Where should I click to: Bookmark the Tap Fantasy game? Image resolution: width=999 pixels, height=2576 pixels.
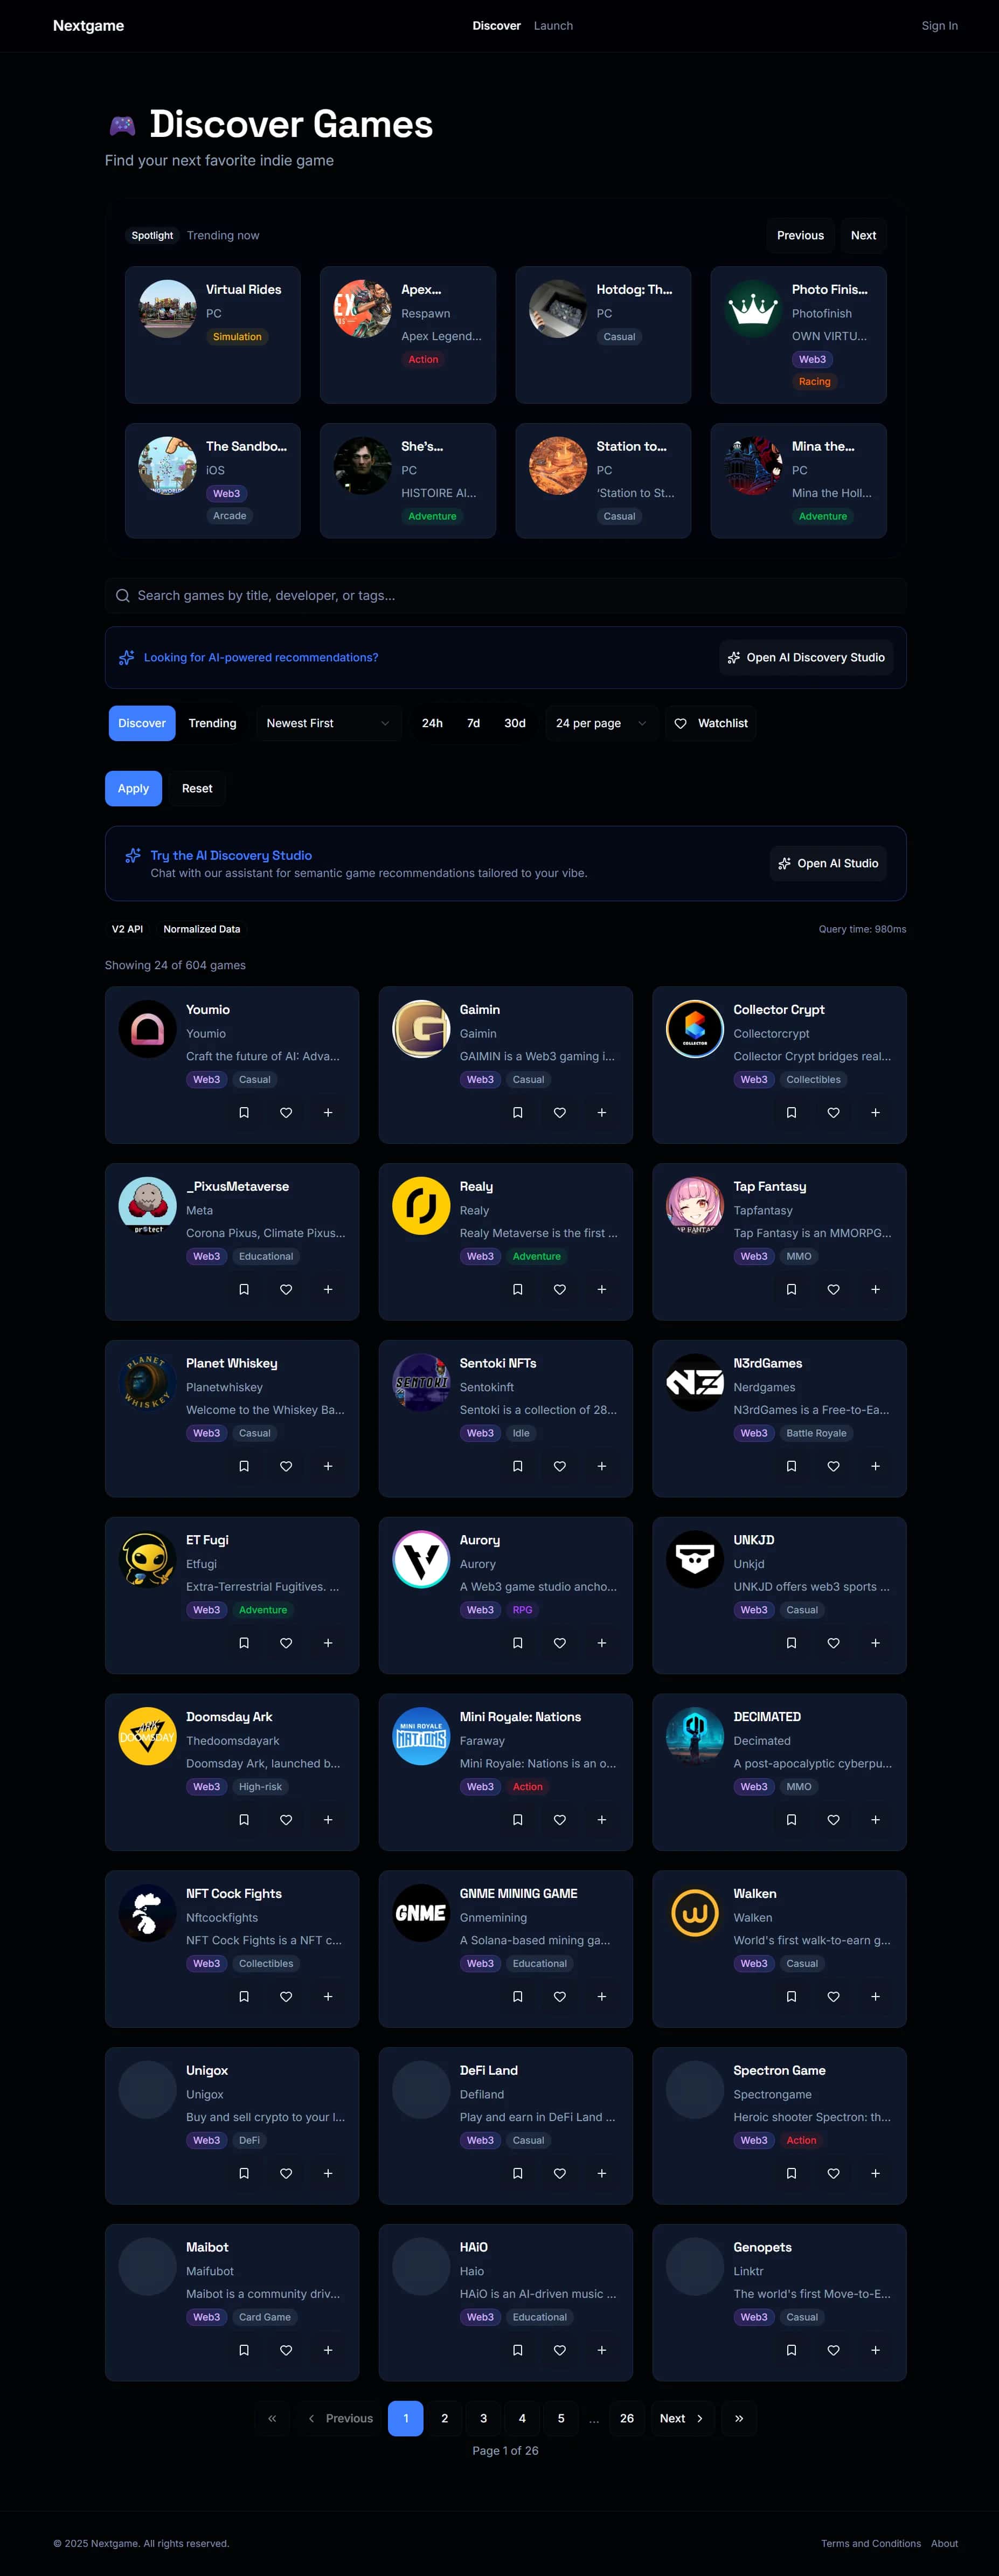coord(791,1289)
